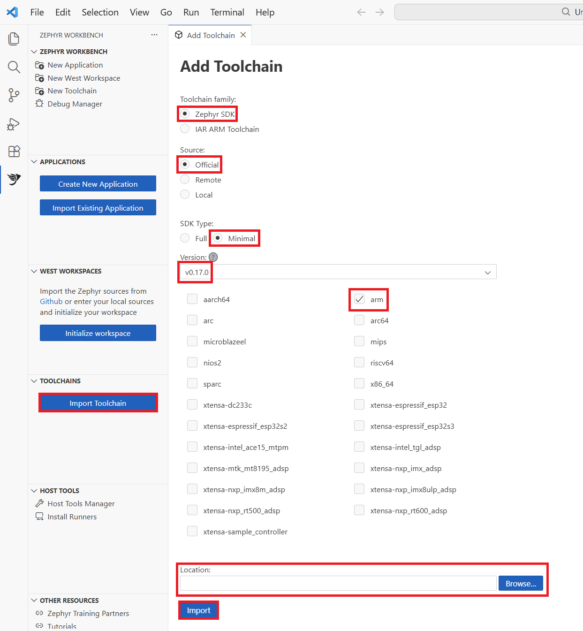
Task: Click the Version help question mark icon
Action: click(213, 257)
